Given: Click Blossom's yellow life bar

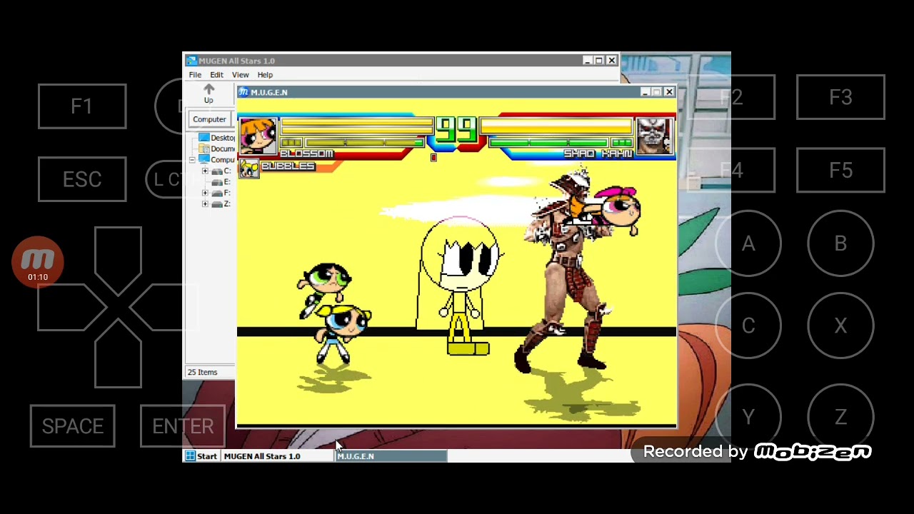Looking at the screenshot, I should pos(357,126).
